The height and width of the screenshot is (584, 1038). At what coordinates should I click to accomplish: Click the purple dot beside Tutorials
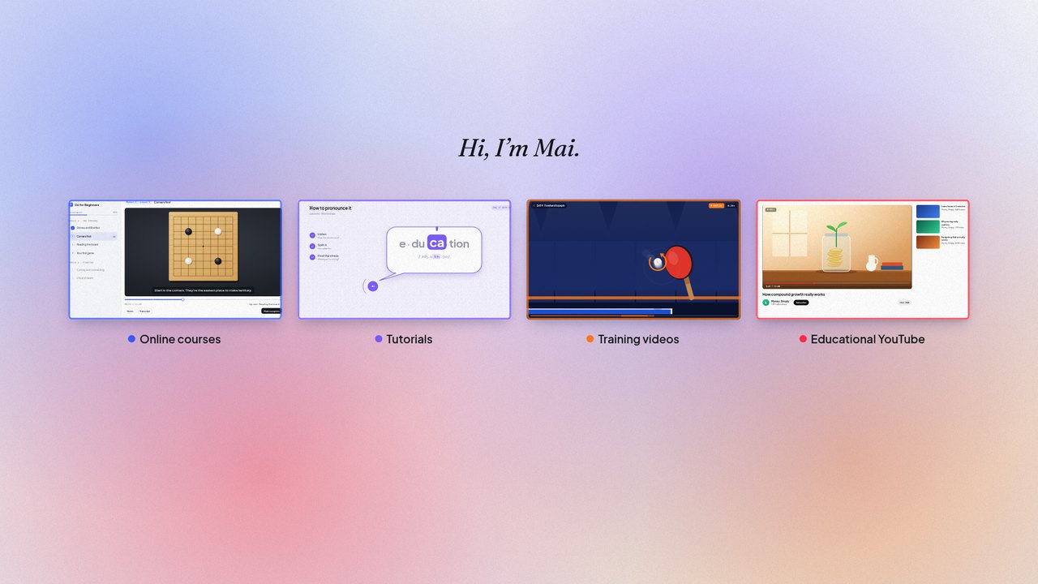tap(379, 339)
